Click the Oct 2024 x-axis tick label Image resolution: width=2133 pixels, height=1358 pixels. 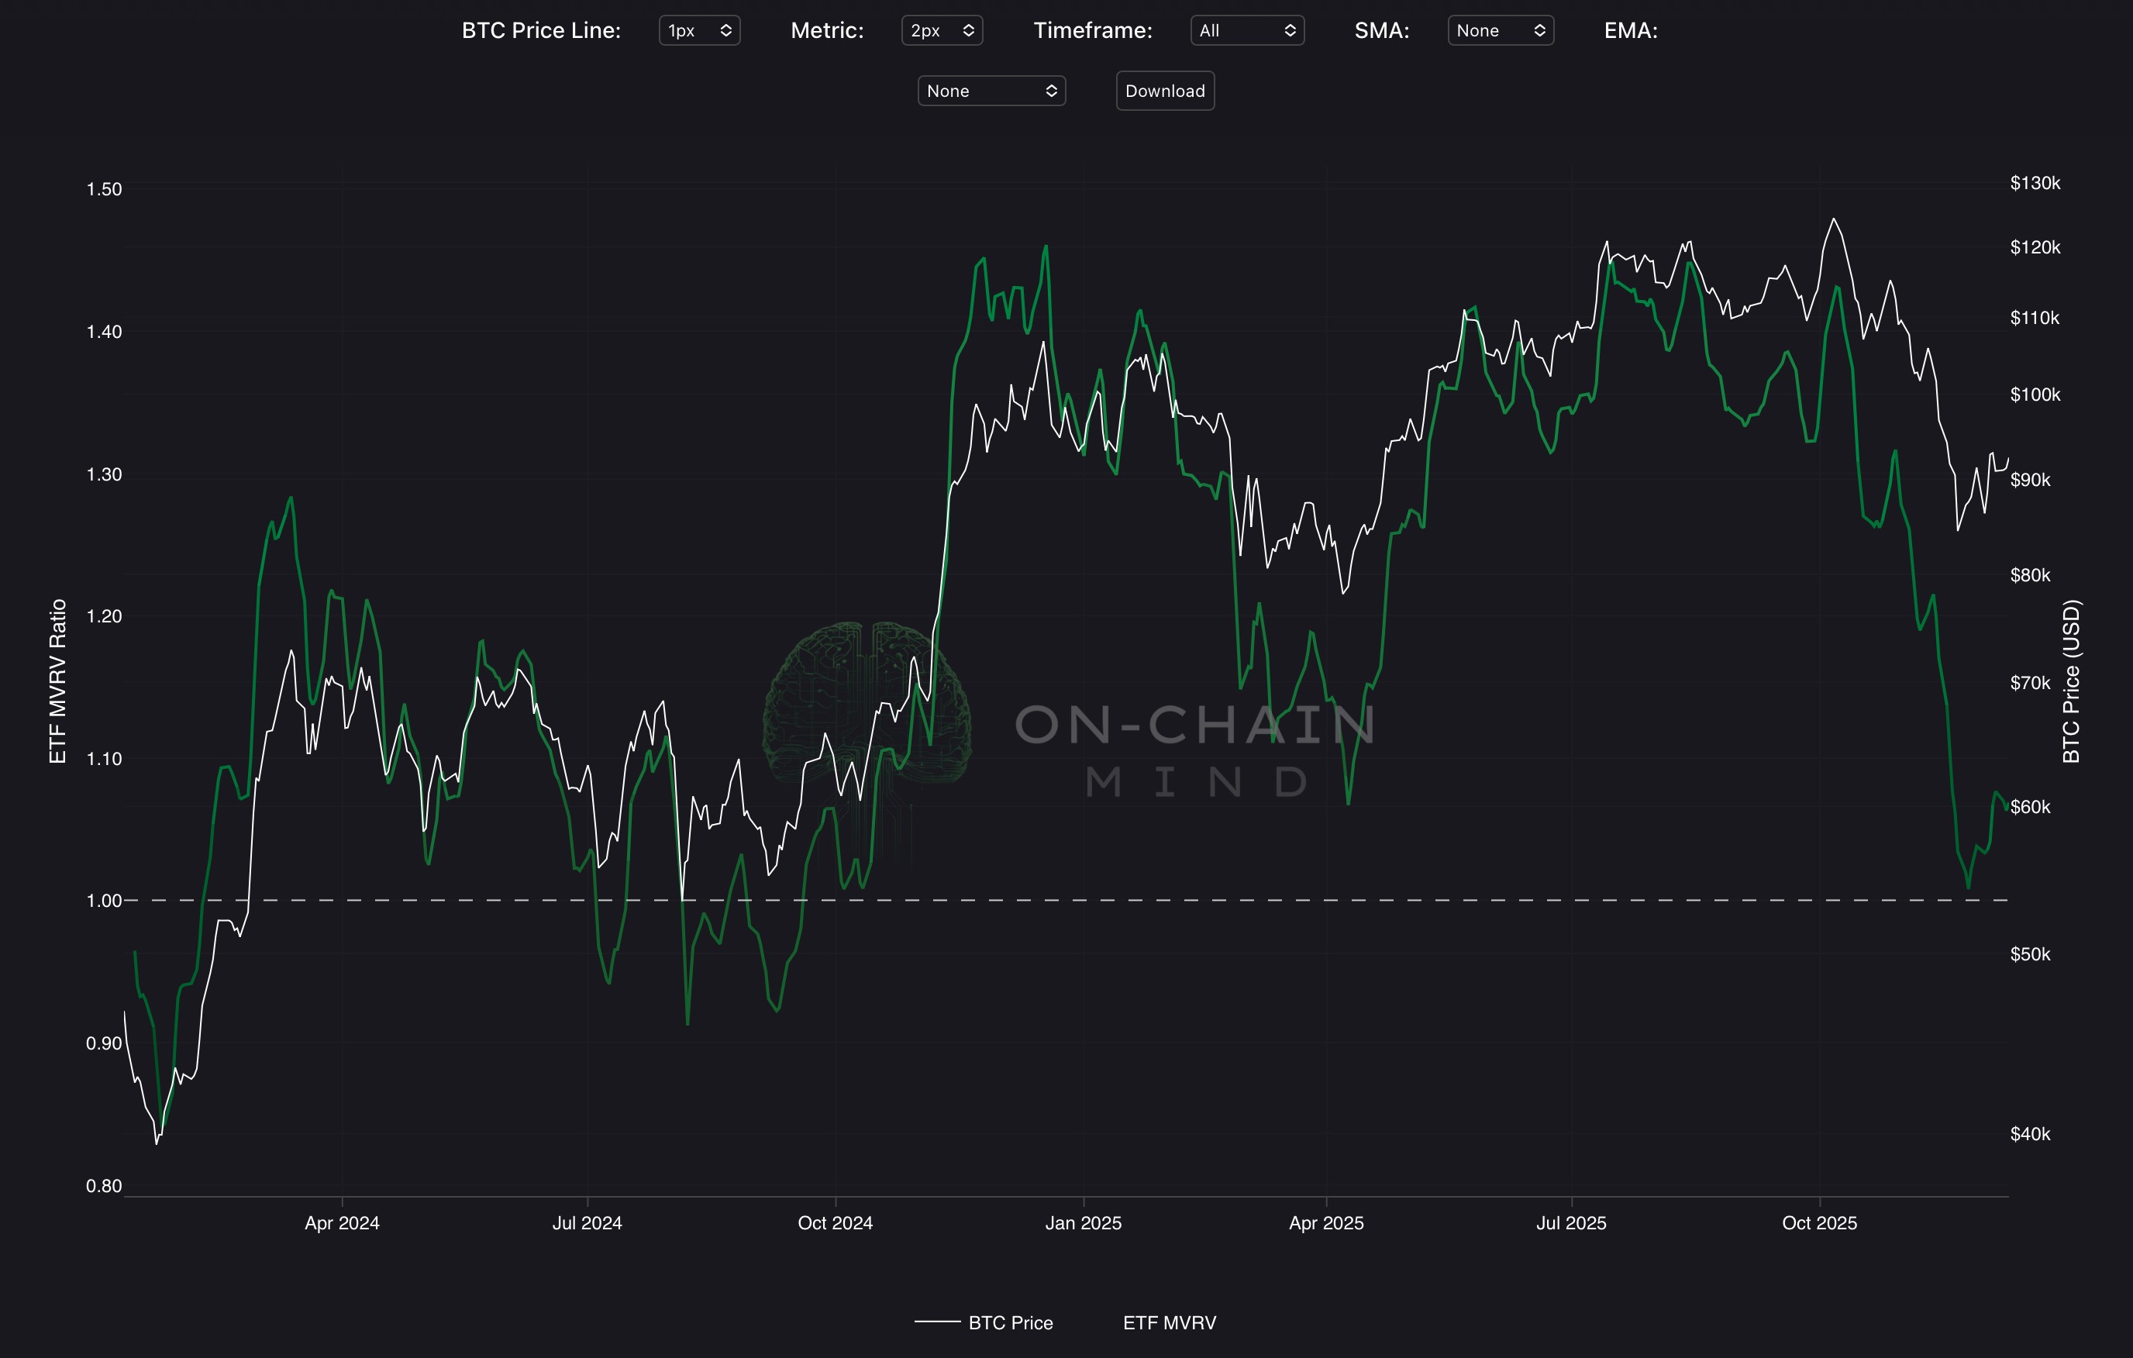click(835, 1222)
